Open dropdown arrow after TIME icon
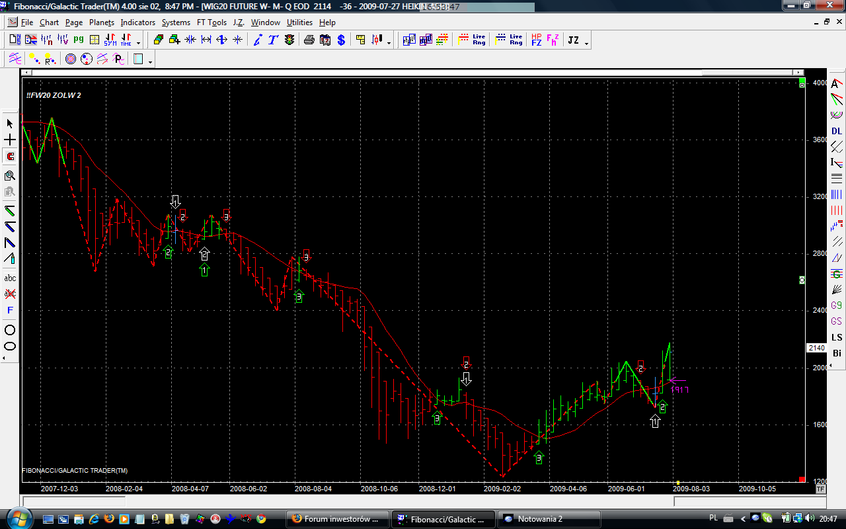The width and height of the screenshot is (846, 529). tap(138, 43)
